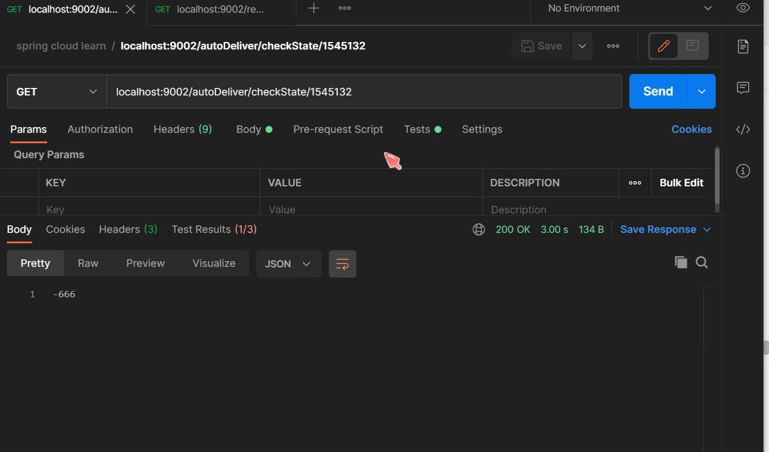The height and width of the screenshot is (452, 769).
Task: Open comments icon in right sidebar
Action: pyautogui.click(x=743, y=87)
